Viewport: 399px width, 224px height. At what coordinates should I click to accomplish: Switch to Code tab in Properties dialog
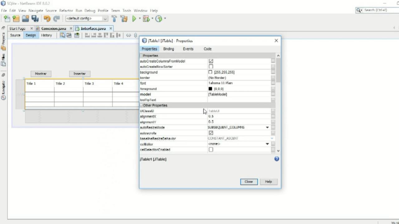pyautogui.click(x=208, y=49)
